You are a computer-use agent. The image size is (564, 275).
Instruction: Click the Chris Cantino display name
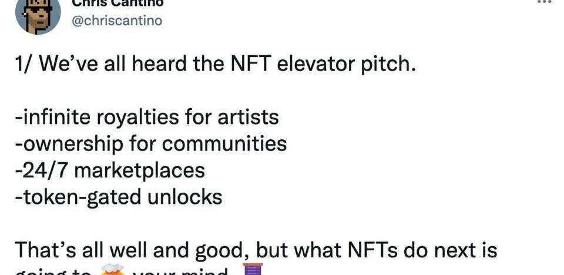coord(117,4)
